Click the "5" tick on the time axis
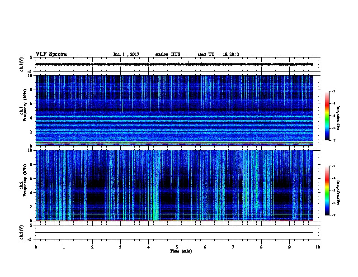This screenshot has height=277, width=358. [177, 247]
